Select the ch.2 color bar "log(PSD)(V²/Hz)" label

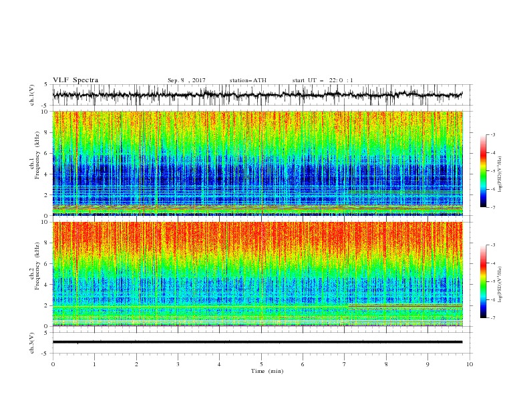[x=500, y=285]
